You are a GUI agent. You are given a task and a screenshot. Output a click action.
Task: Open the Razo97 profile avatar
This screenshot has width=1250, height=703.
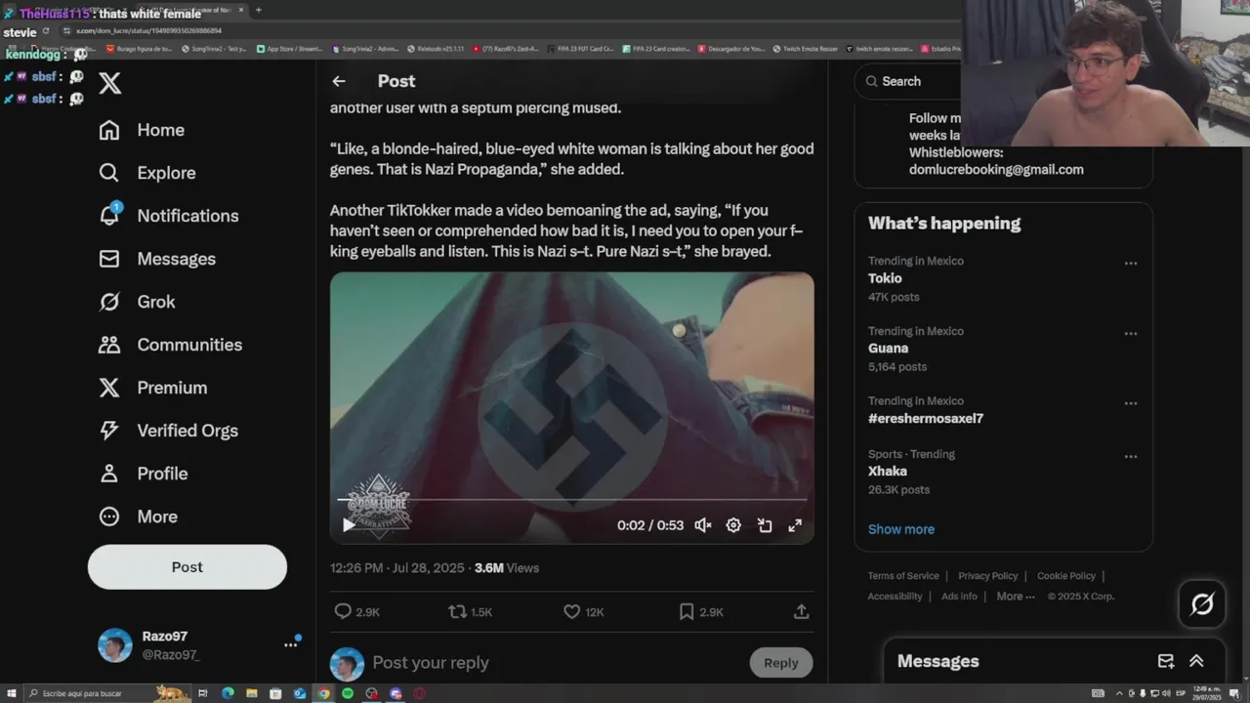pyautogui.click(x=115, y=644)
